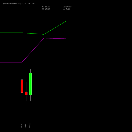This screenshot has height=132, width=132.
Task: Click the small red candlestick for 31 Jul
Action: pyautogui.click(x=26, y=93)
